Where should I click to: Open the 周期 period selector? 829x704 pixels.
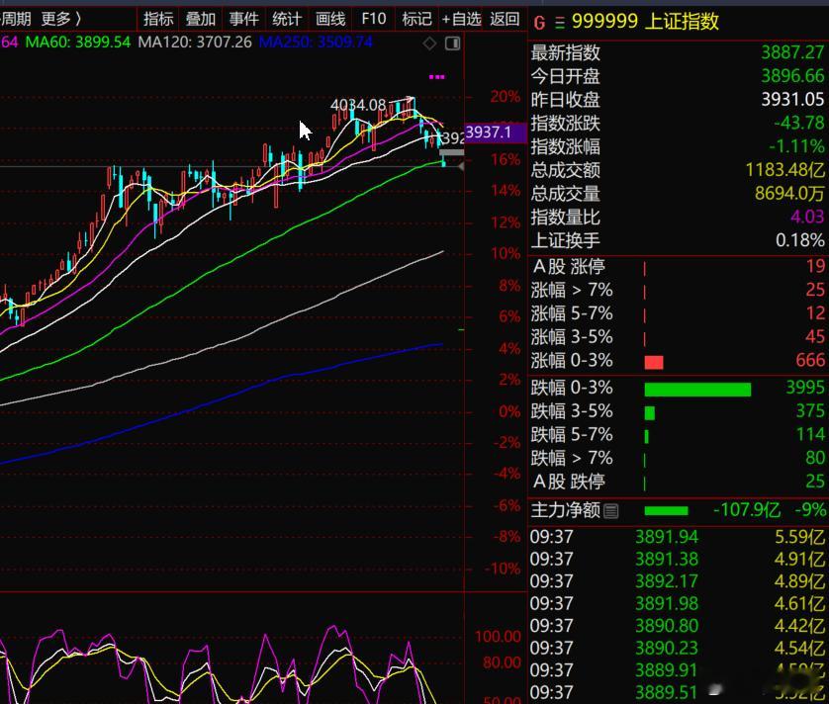16,19
